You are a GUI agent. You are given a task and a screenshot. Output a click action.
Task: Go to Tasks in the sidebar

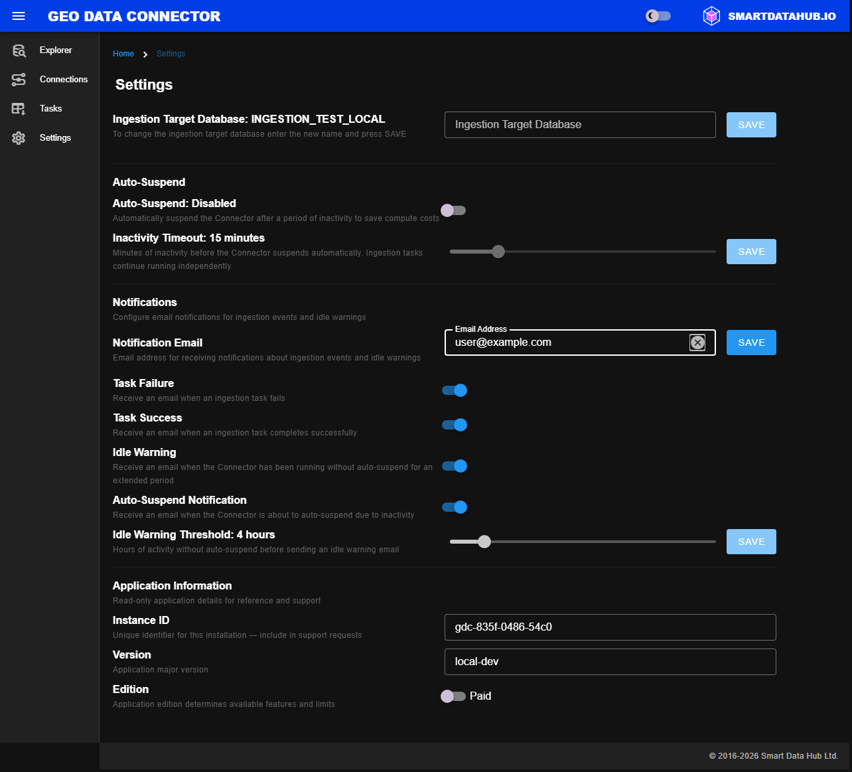[x=50, y=109]
